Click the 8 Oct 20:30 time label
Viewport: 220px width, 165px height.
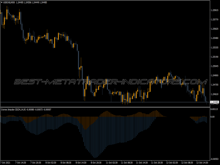click(x=96, y=162)
